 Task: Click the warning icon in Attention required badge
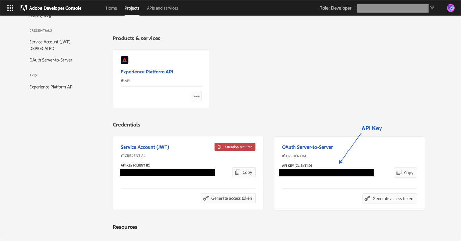click(219, 147)
